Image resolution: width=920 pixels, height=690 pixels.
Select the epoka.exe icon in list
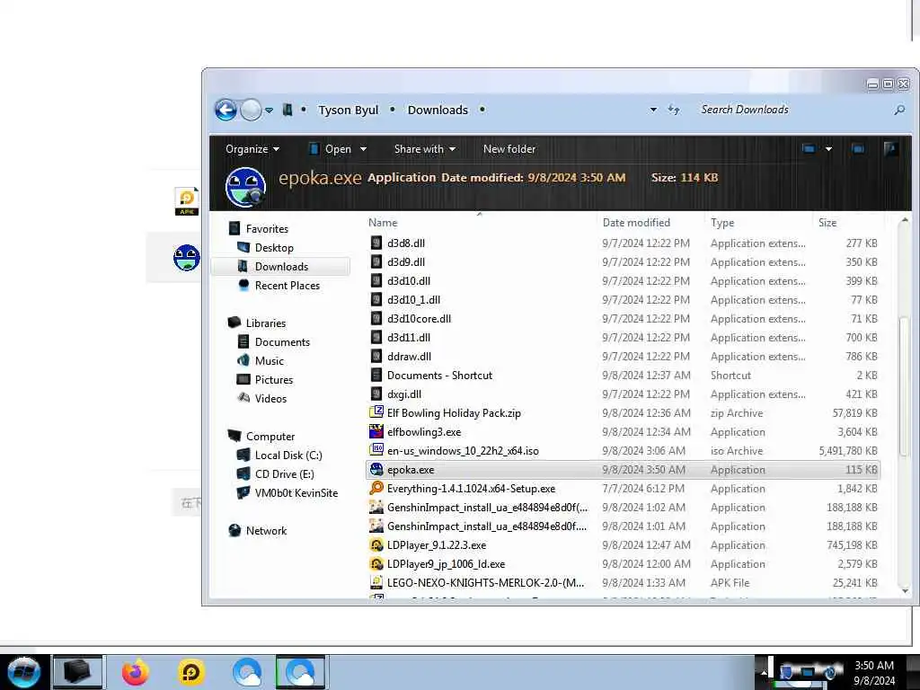click(376, 469)
